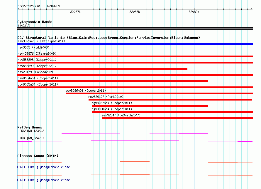This screenshot has width=261, height=189.
Task: Select the gray 22q12.3 cytogenetic band bar
Action: tap(135, 29)
